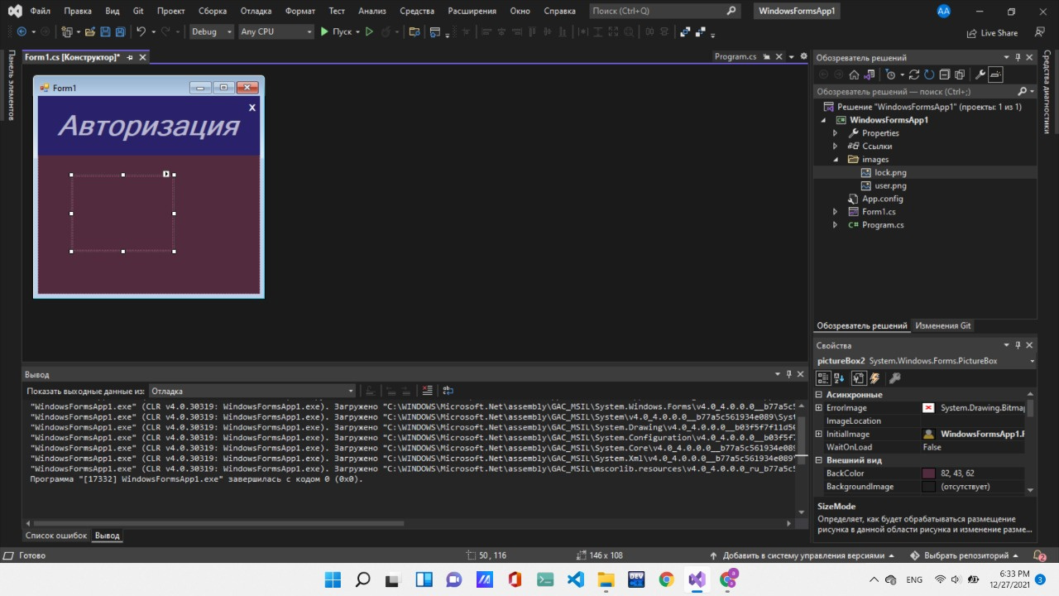Click the open file folder icon
This screenshot has height=596, width=1059.
89,31
